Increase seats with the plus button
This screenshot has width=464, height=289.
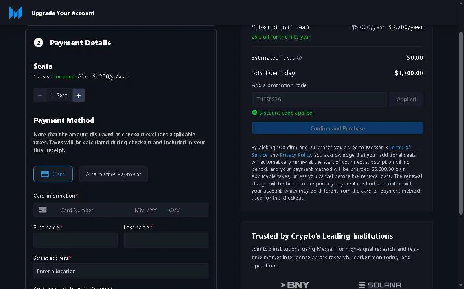(79, 95)
